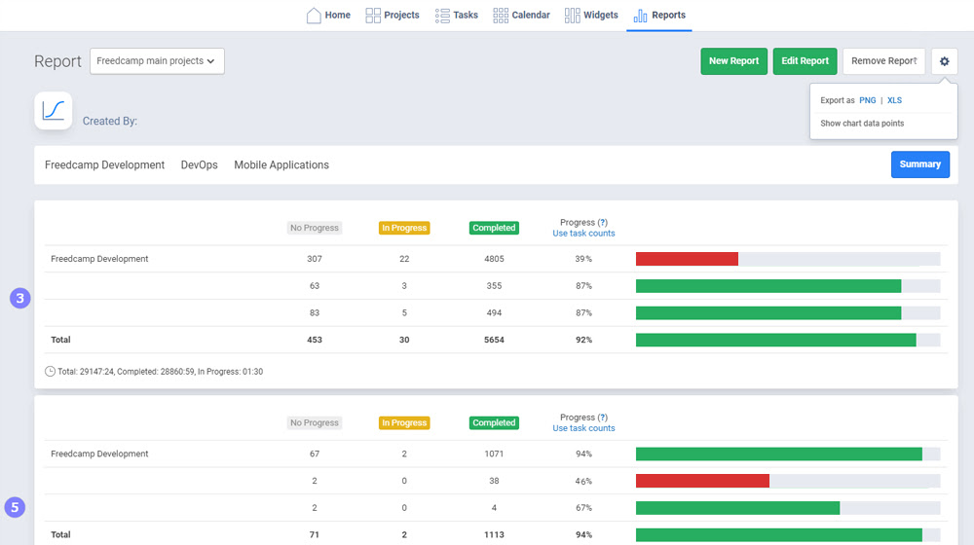Click Completed label in first table
Viewport: 974px width, 545px height.
click(494, 228)
